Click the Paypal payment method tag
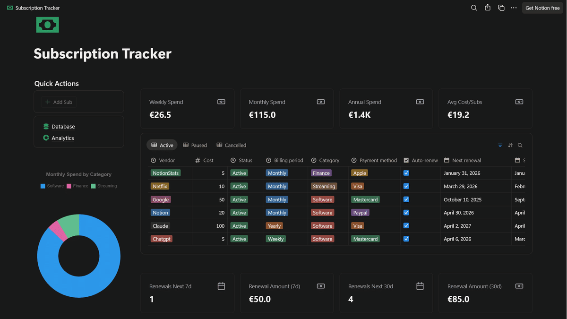This screenshot has width=567, height=319. 361,213
